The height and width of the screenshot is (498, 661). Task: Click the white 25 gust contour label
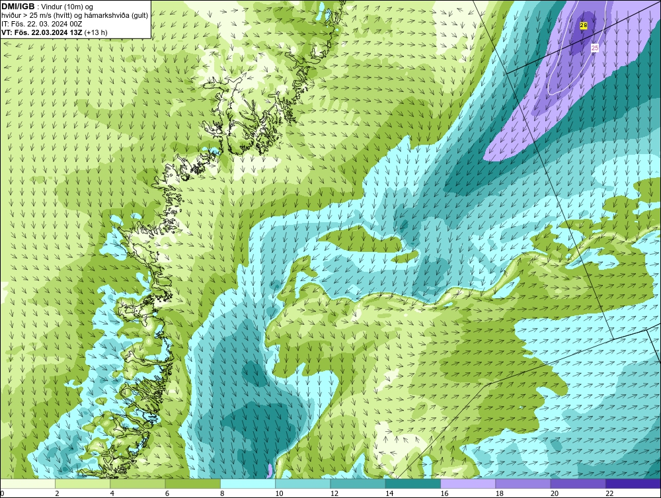[x=595, y=48]
